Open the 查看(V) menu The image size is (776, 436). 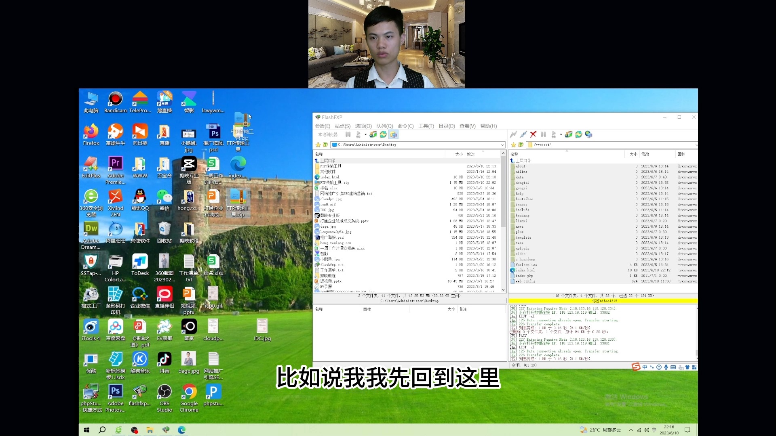click(467, 126)
